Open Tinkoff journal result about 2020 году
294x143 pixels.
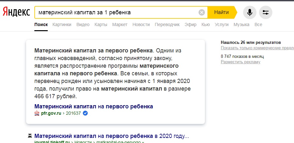(x=112, y=136)
